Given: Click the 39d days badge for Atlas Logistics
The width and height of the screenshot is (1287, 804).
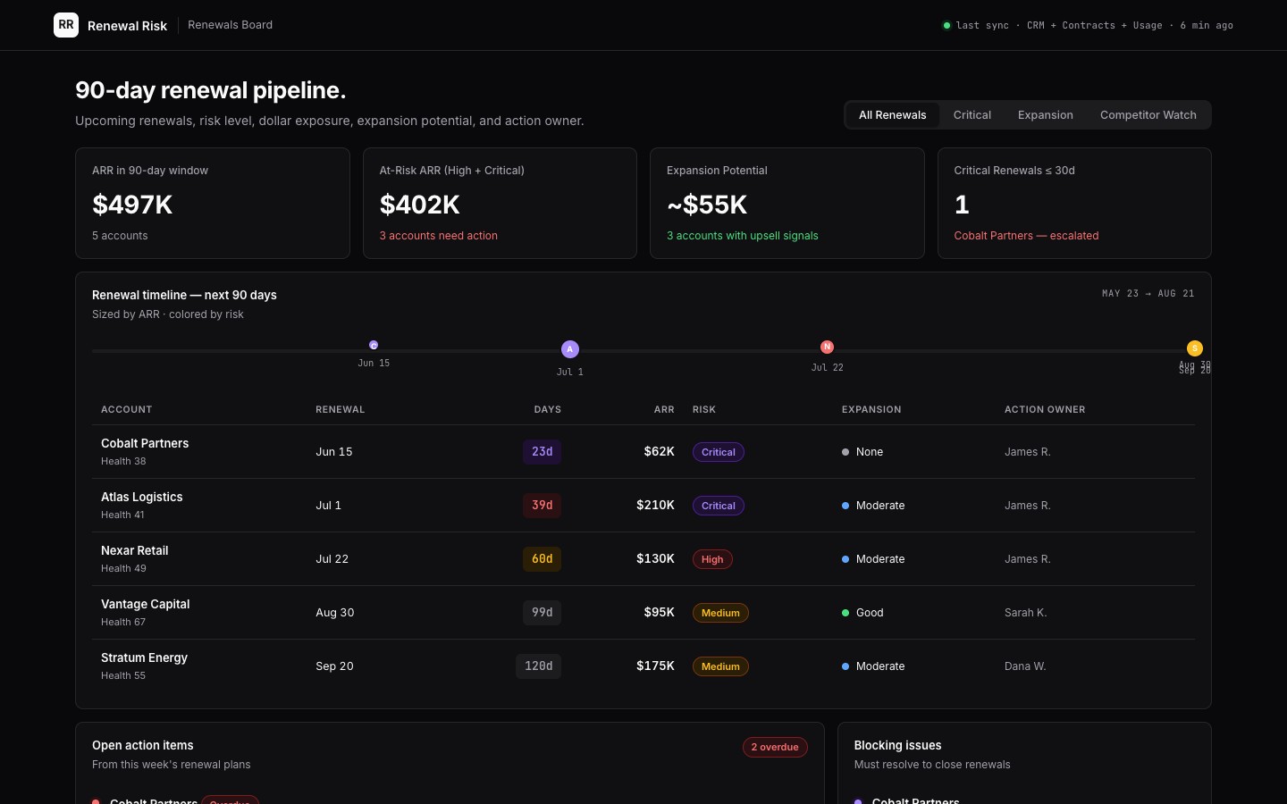Looking at the screenshot, I should point(543,505).
